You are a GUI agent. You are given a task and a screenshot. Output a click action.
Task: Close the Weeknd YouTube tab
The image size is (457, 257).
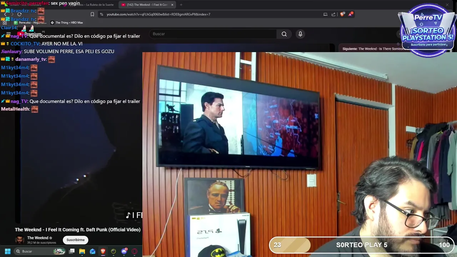tap(172, 5)
